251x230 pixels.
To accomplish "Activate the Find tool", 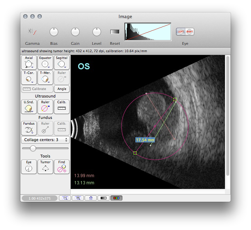I will click(x=62, y=167).
